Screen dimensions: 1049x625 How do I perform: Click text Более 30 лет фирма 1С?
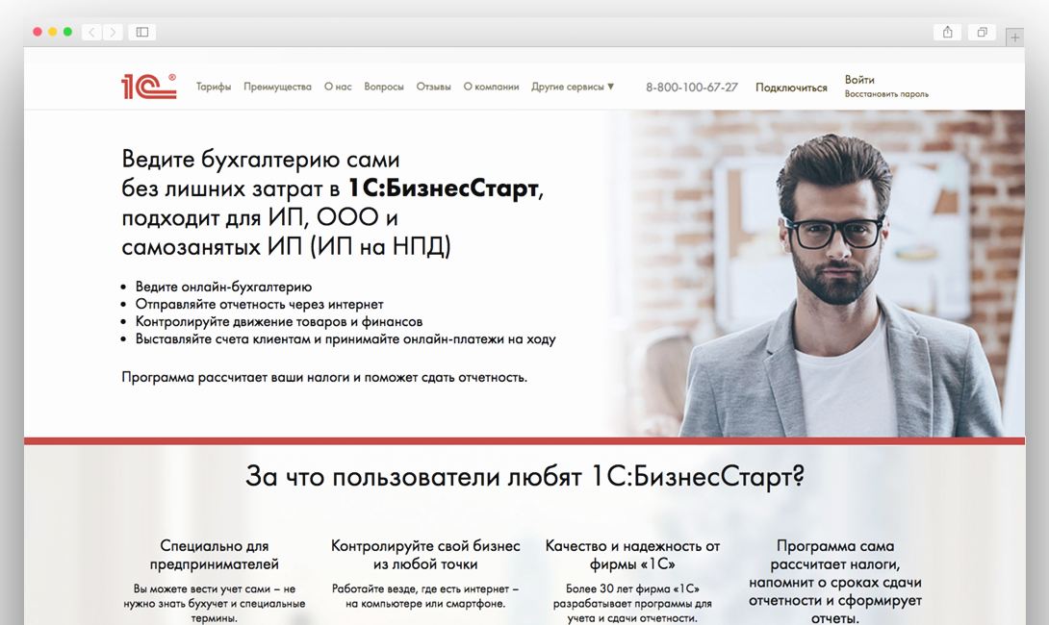point(632,604)
